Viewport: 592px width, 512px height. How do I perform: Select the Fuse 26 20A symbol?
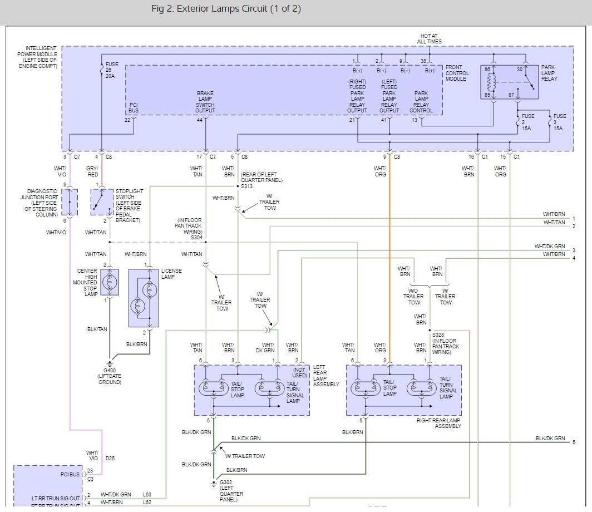tap(102, 70)
